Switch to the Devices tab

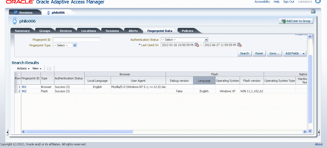pos(66,31)
